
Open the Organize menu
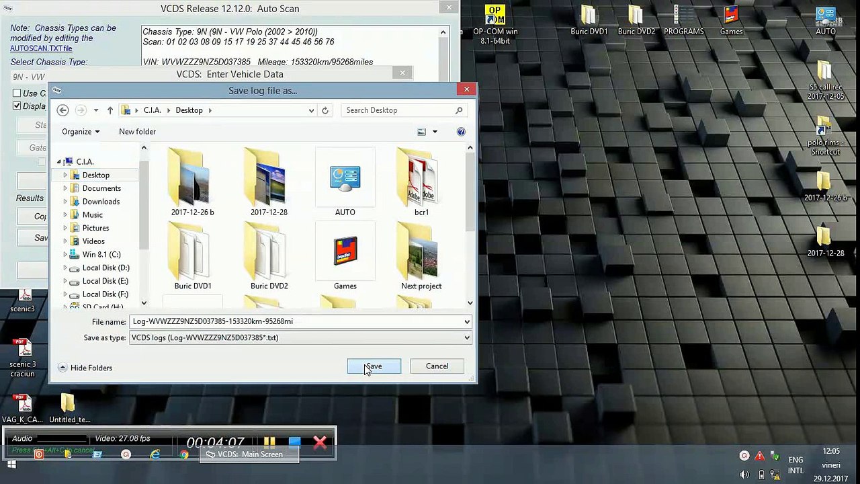tap(81, 132)
